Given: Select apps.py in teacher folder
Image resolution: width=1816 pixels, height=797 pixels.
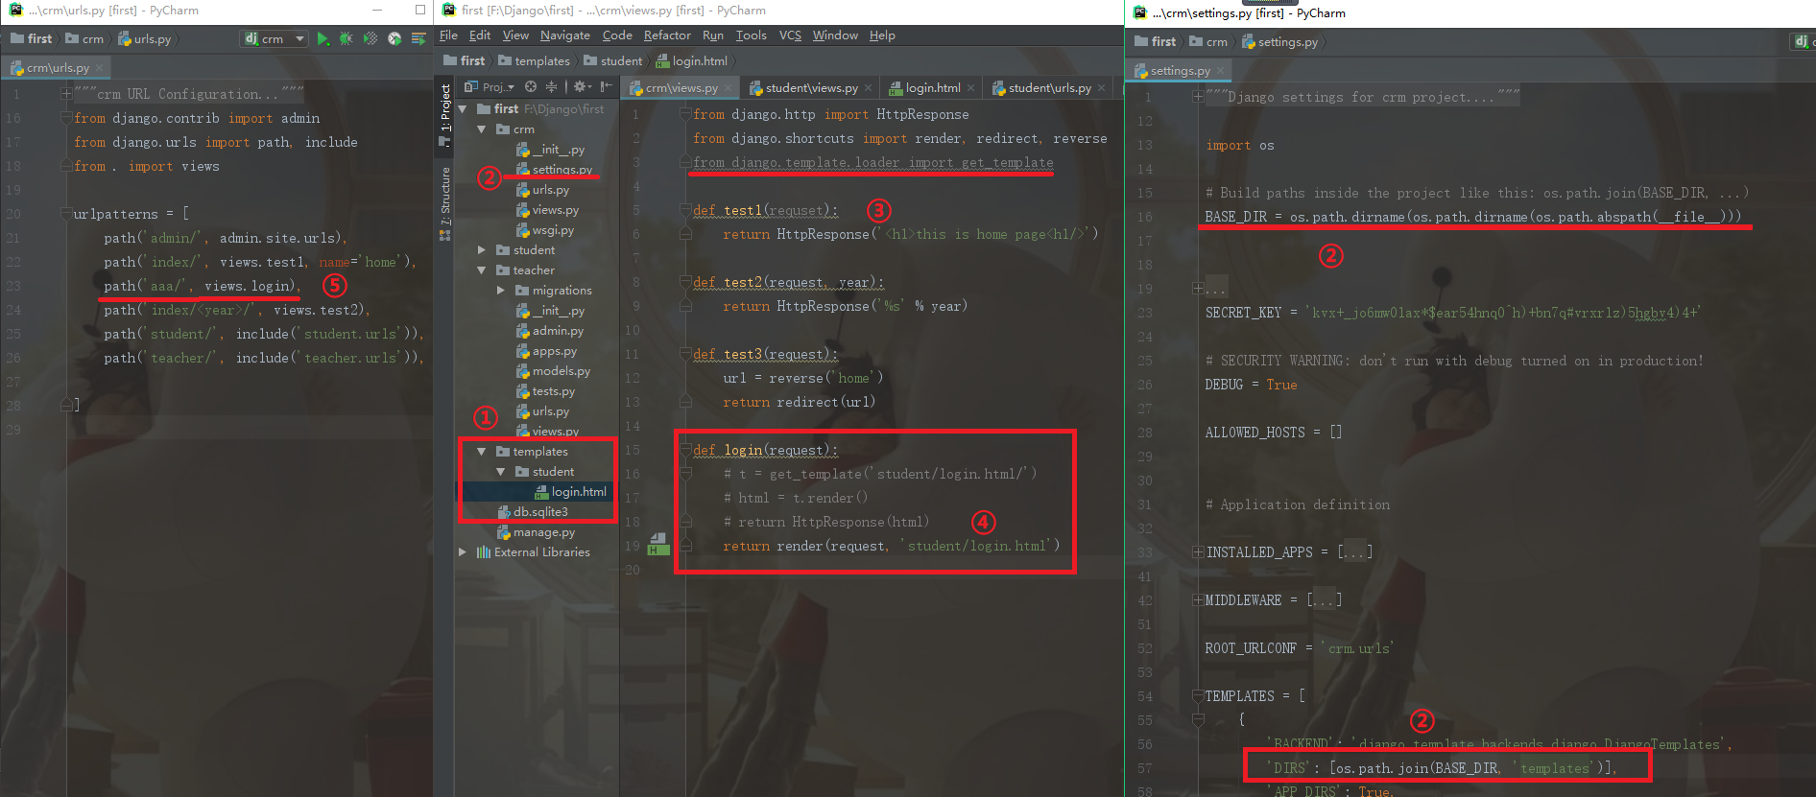Looking at the screenshot, I should (546, 351).
